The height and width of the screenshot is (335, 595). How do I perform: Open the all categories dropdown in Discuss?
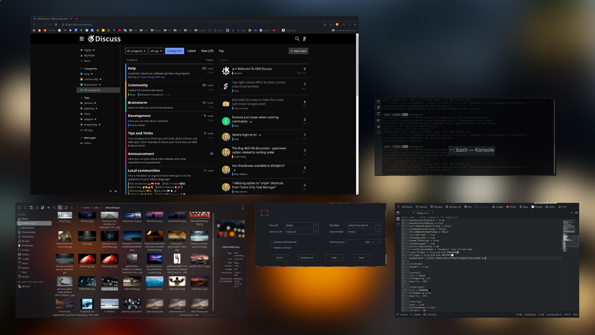coord(136,51)
